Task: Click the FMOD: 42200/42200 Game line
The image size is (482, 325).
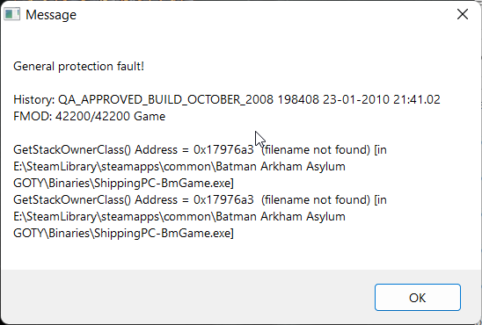Action: (90, 116)
